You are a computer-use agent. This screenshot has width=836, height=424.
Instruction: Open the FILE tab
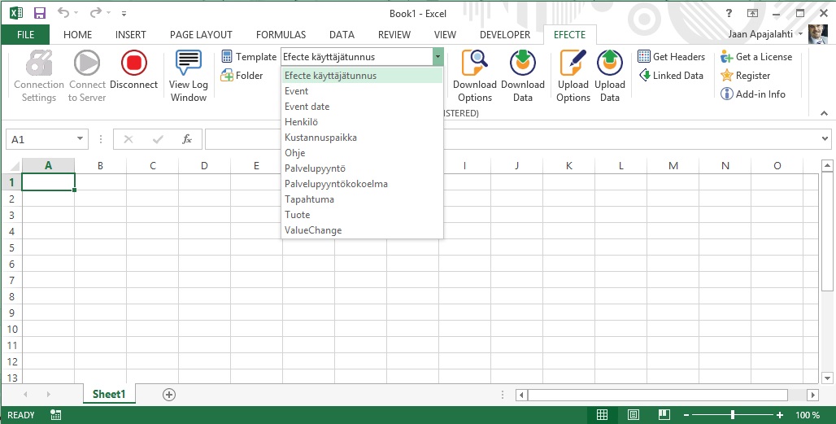(x=25, y=35)
